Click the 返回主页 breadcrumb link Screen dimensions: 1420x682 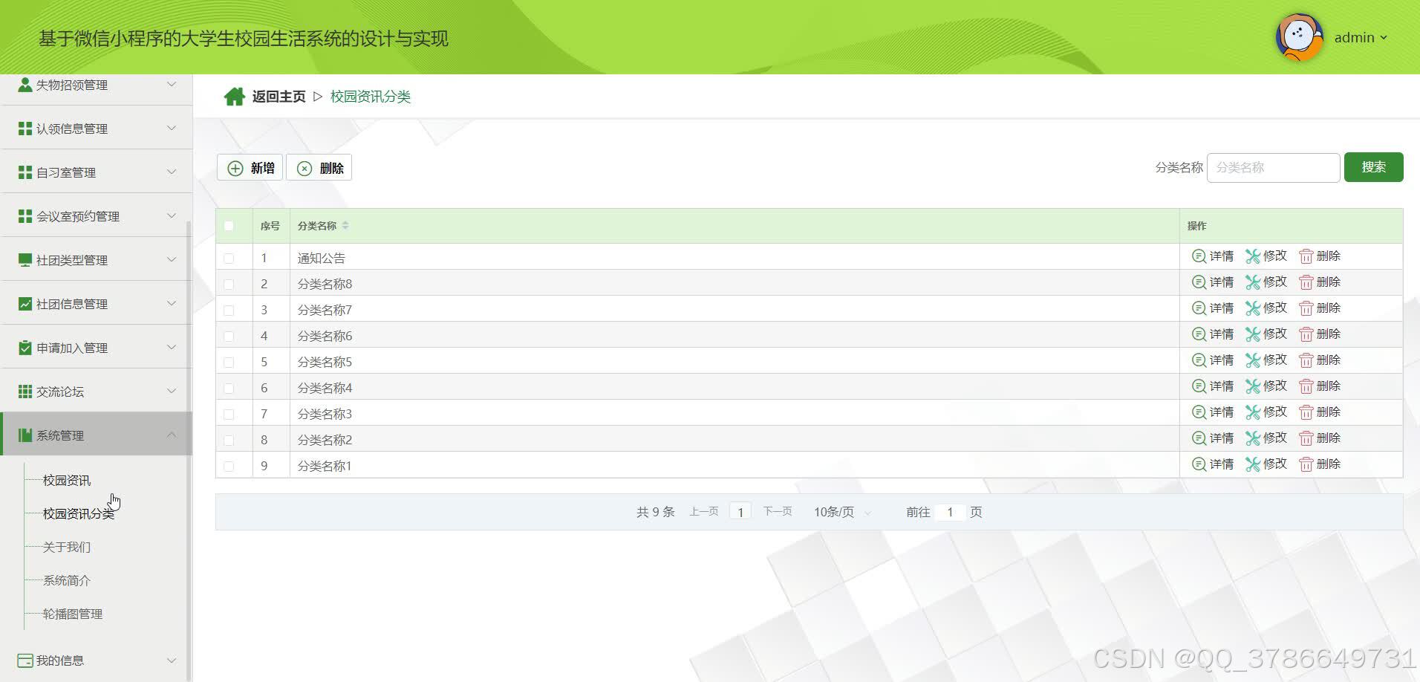coord(279,97)
